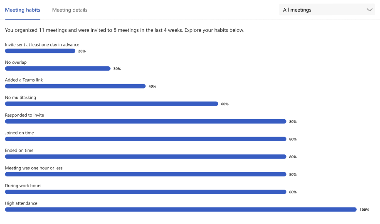This screenshot has height=224, width=380.
Task: Click the No multitasking progress bar
Action: pyautogui.click(x=111, y=104)
